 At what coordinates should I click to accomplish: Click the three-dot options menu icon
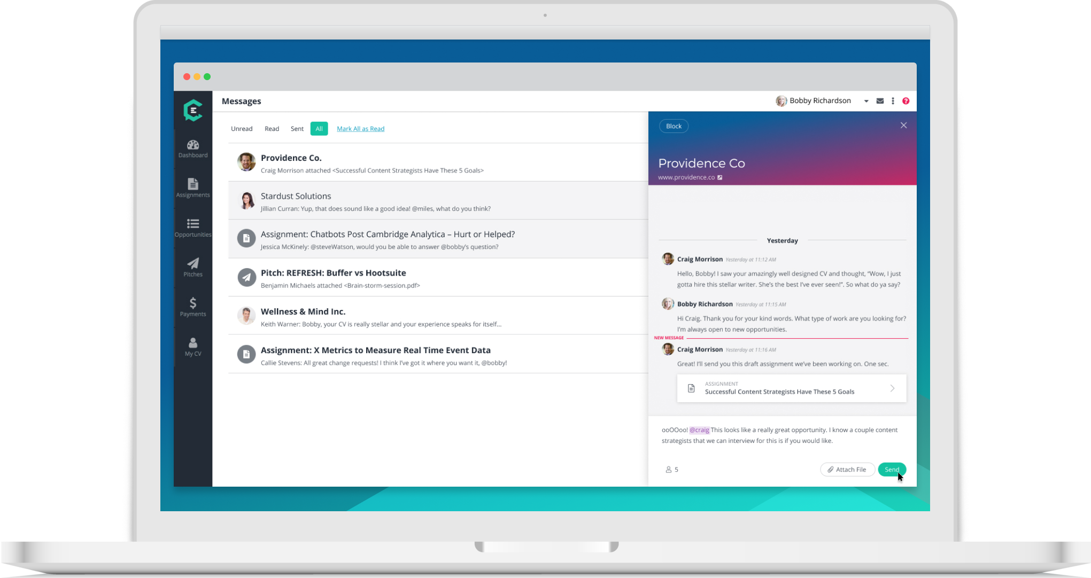tap(893, 101)
